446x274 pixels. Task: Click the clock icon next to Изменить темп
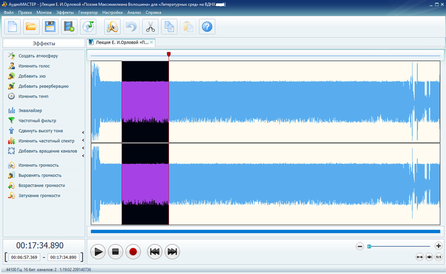pos(12,96)
